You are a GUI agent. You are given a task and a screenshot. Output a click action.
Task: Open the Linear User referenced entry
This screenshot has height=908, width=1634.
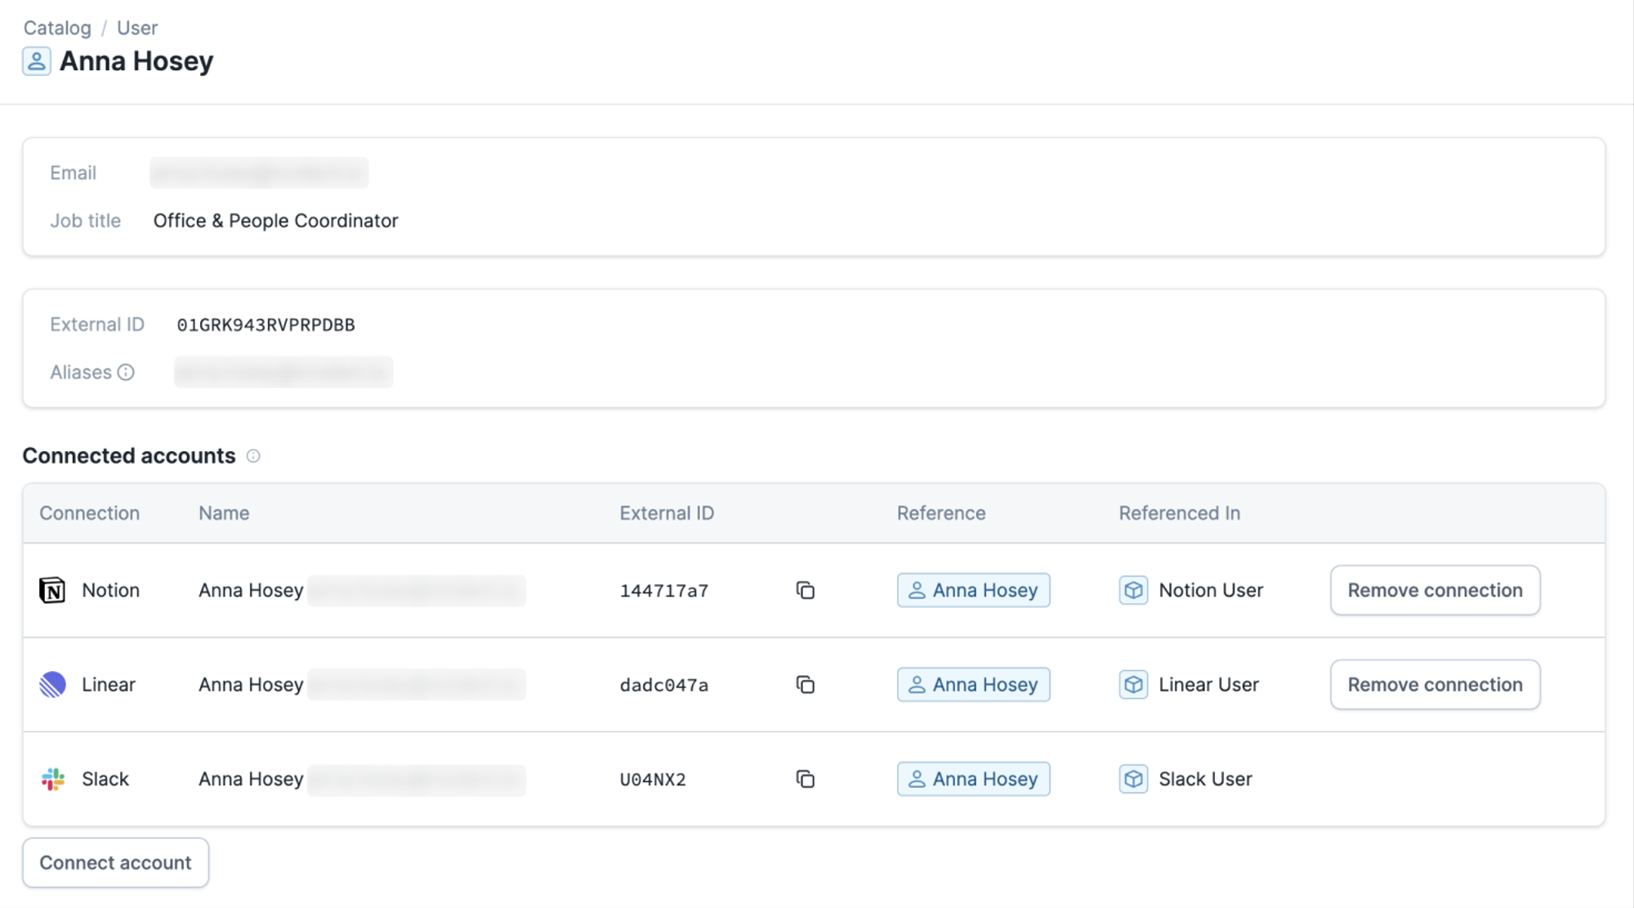point(1208,685)
